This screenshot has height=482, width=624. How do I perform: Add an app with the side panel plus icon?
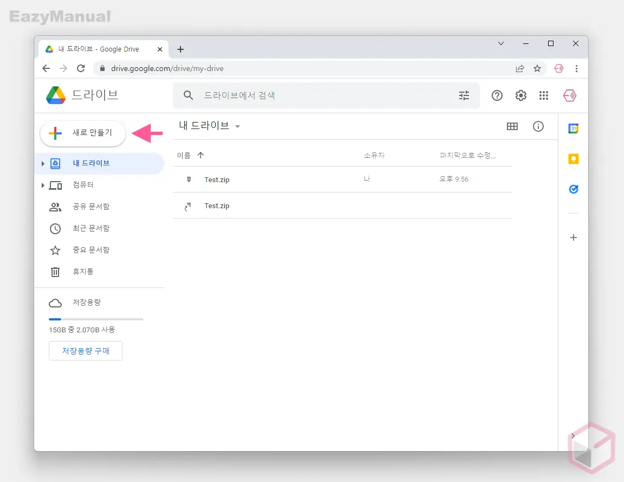573,237
